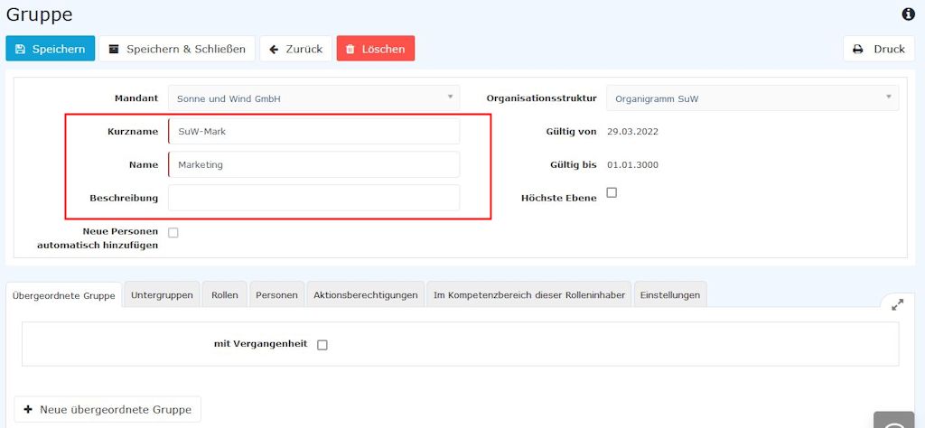Focus the Kurzname field containing SuW-Mark
The width and height of the screenshot is (925, 428).
(313, 132)
